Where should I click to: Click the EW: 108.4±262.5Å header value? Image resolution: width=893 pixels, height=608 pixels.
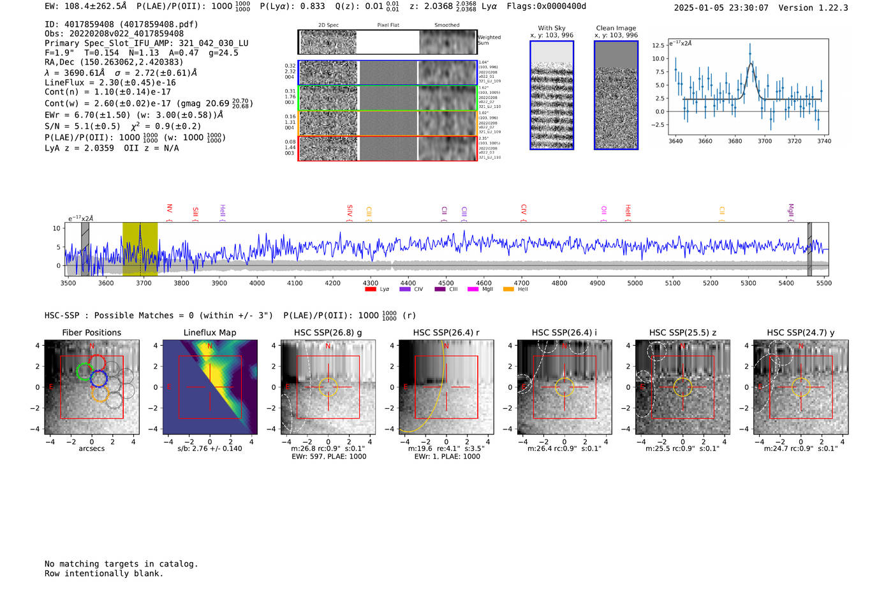pyautogui.click(x=85, y=6)
